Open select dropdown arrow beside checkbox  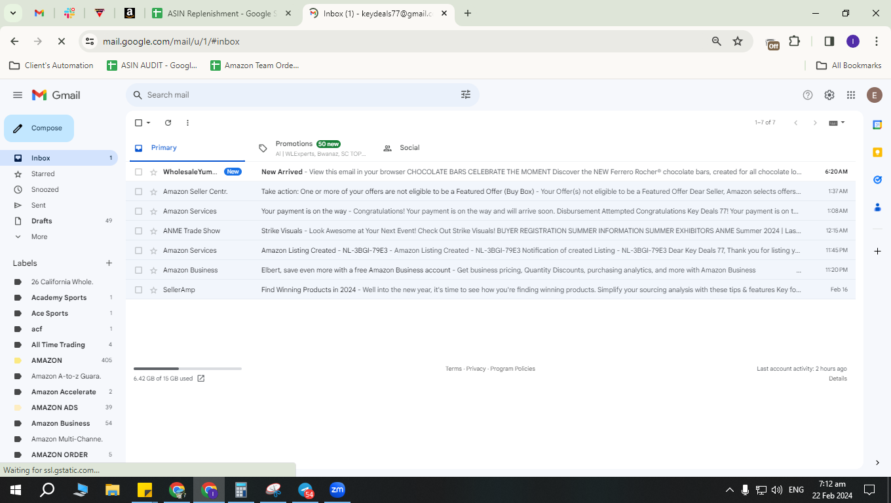point(149,122)
